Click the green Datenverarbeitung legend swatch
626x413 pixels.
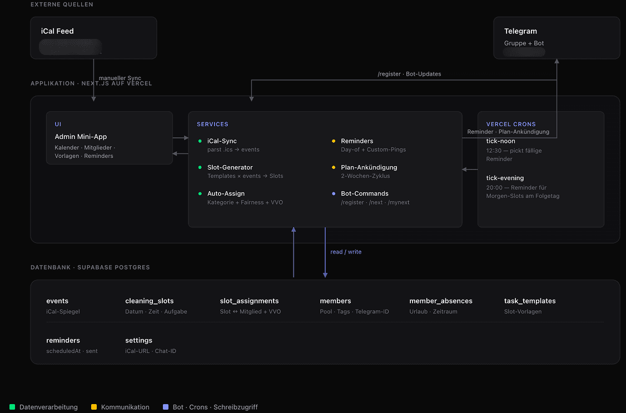pos(12,407)
